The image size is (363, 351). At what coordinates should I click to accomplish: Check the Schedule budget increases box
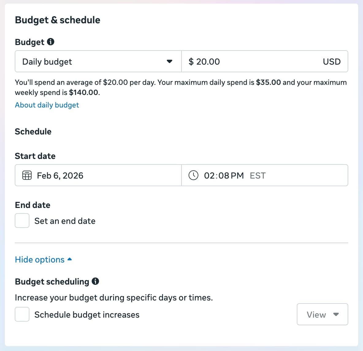[x=22, y=314]
